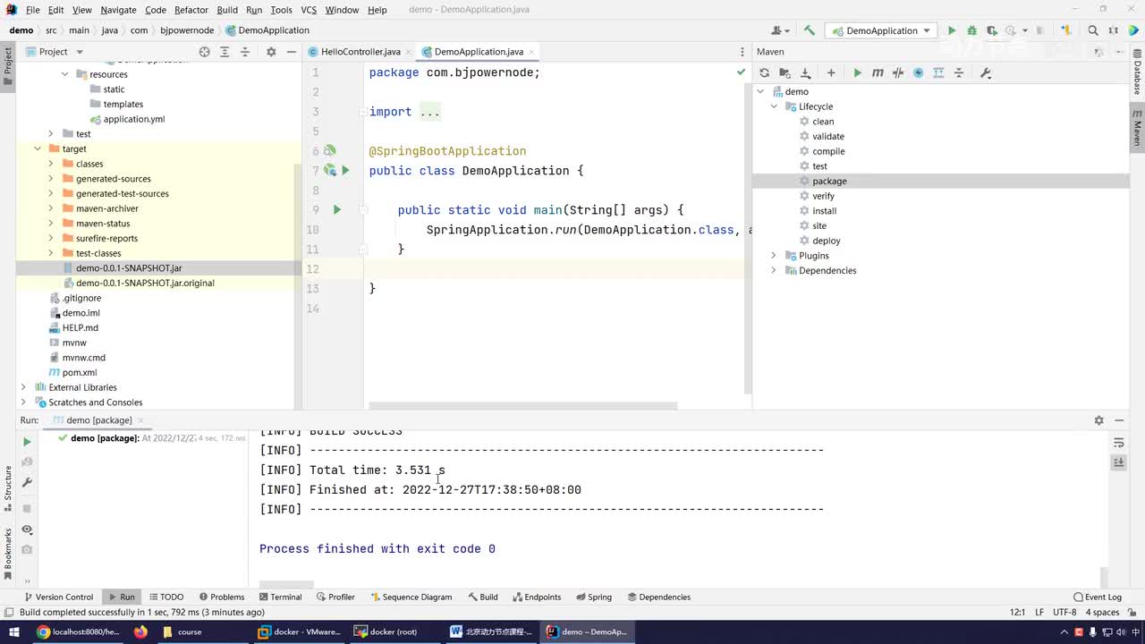Click Execute Maven Goal 'm' icon
Image resolution: width=1145 pixels, height=644 pixels.
878,72
